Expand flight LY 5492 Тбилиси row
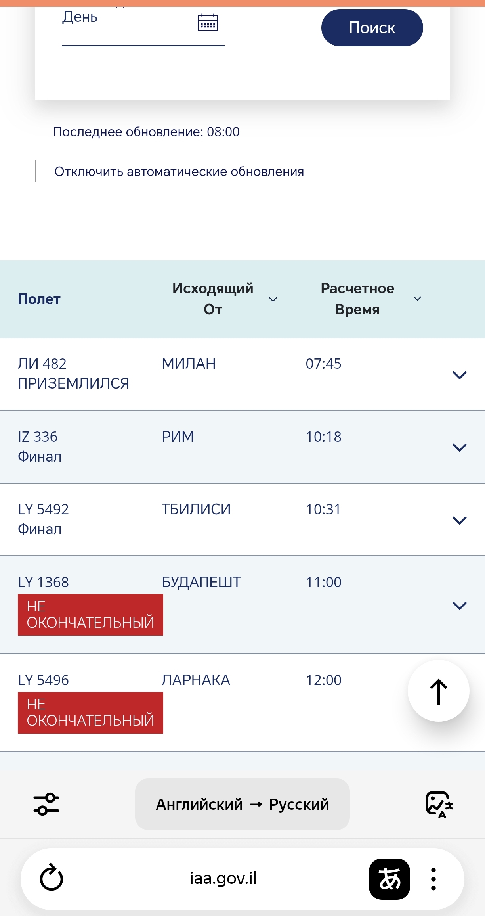Screen dimensions: 485x916 click(459, 520)
